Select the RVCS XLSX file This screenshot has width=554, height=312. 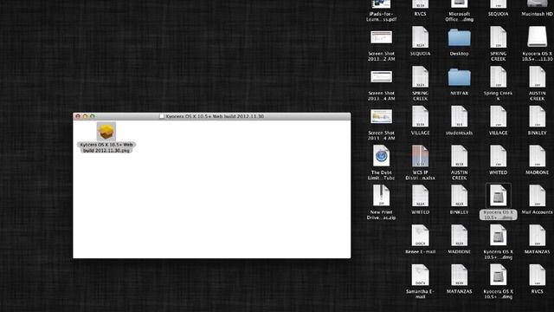coord(420,4)
